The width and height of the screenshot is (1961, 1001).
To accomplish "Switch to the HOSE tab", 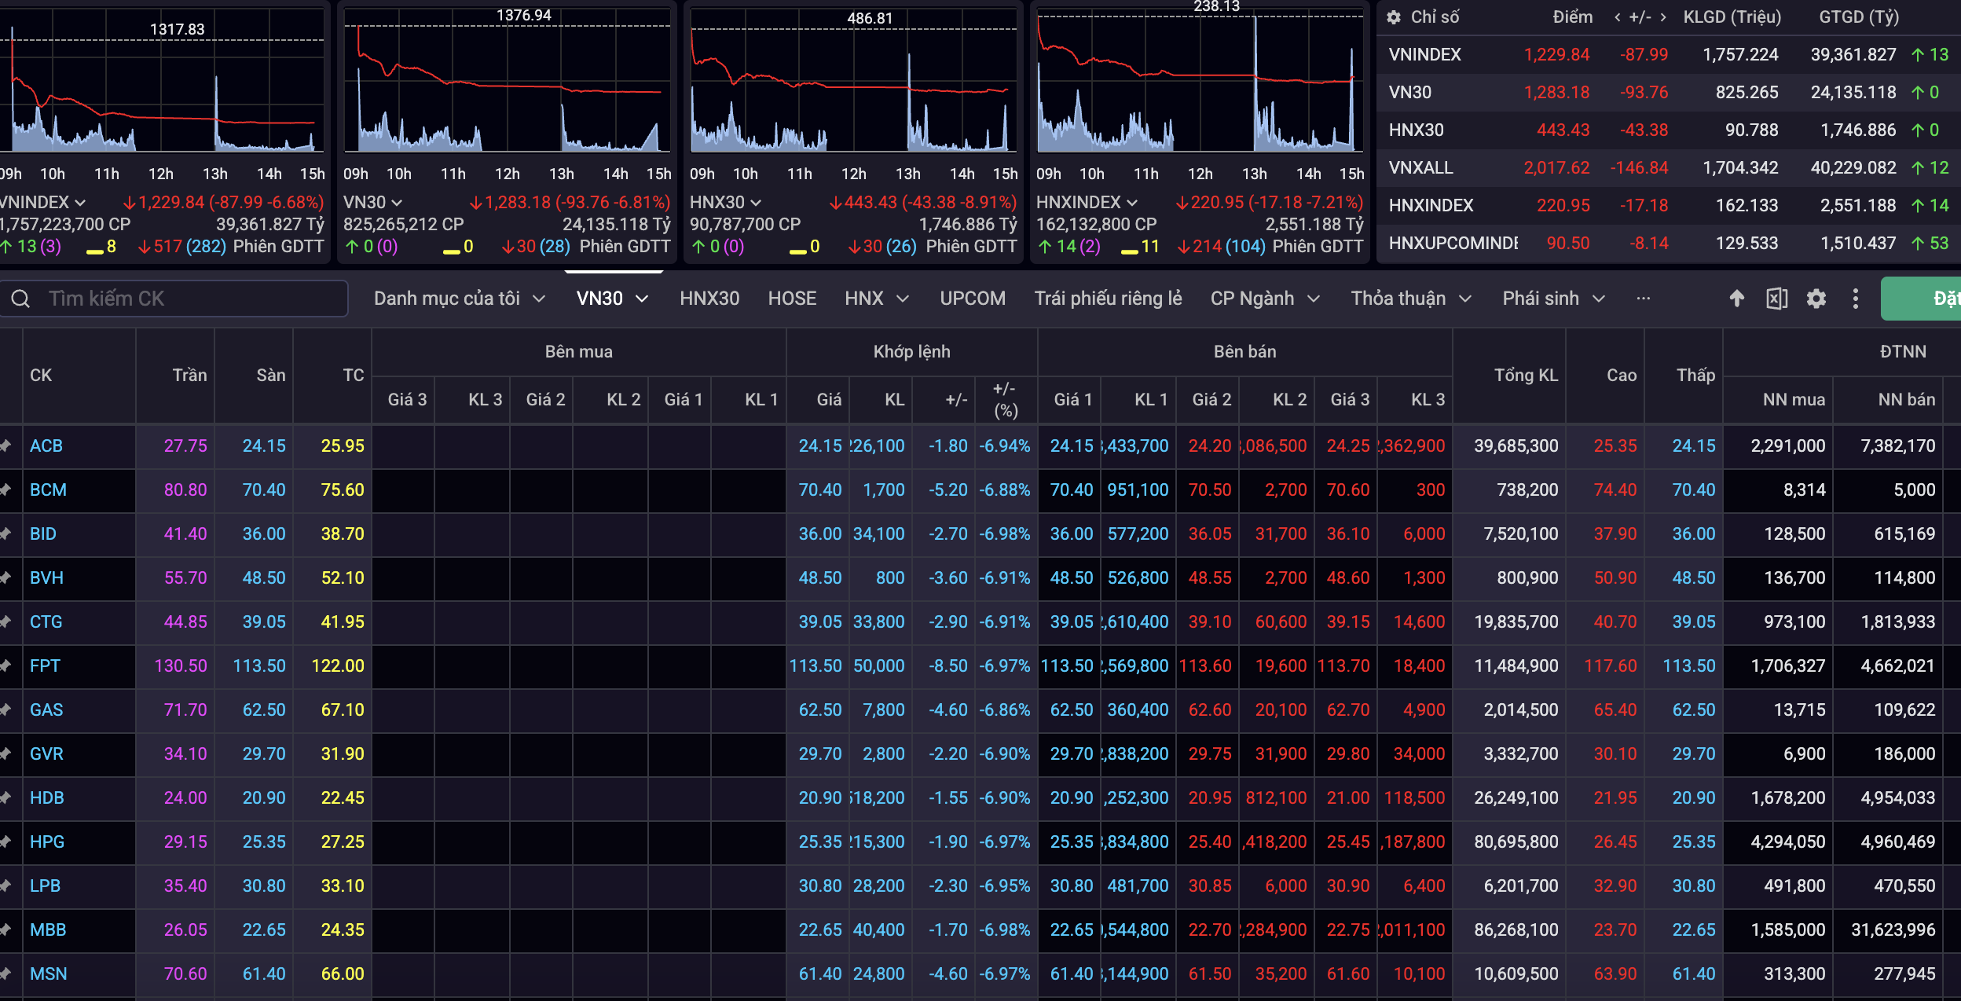I will coord(792,299).
